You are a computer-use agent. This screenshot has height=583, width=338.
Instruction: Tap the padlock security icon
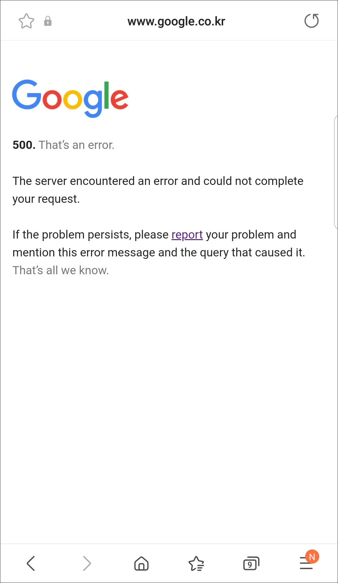pos(48,21)
